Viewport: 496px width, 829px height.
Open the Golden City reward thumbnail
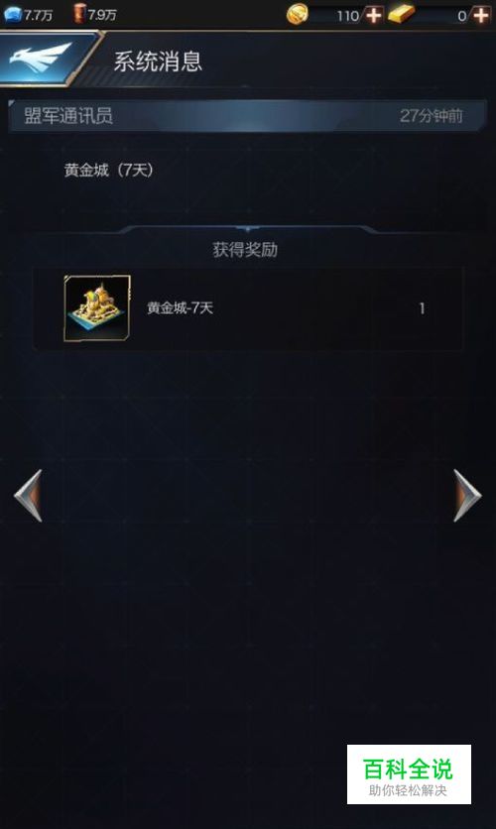(97, 307)
